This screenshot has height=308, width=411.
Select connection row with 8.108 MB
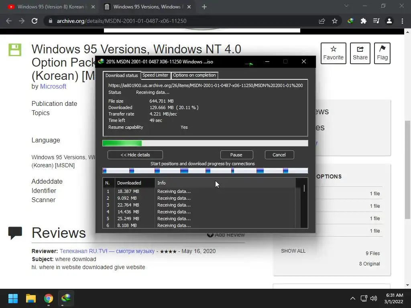point(199,225)
